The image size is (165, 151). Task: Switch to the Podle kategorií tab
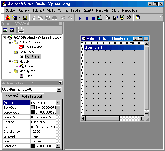click(x=32, y=96)
